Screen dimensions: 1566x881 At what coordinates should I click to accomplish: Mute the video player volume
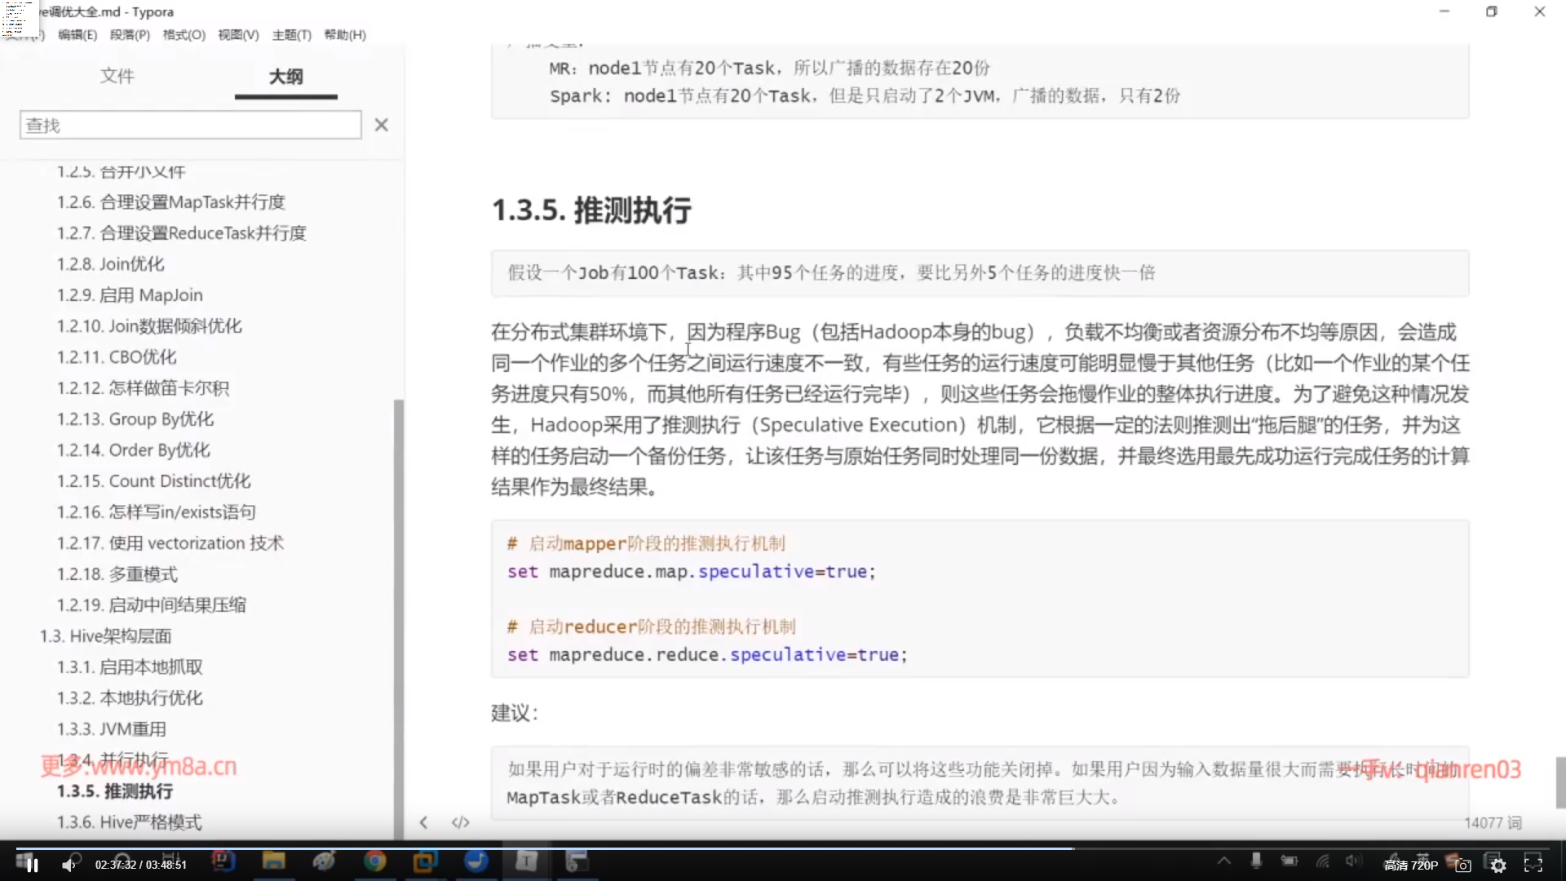tap(69, 865)
